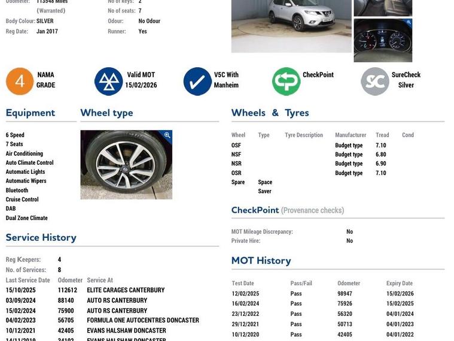Select the ELITE CARAGES CANTERBURY service entry
The image size is (454, 341).
[x=126, y=290]
